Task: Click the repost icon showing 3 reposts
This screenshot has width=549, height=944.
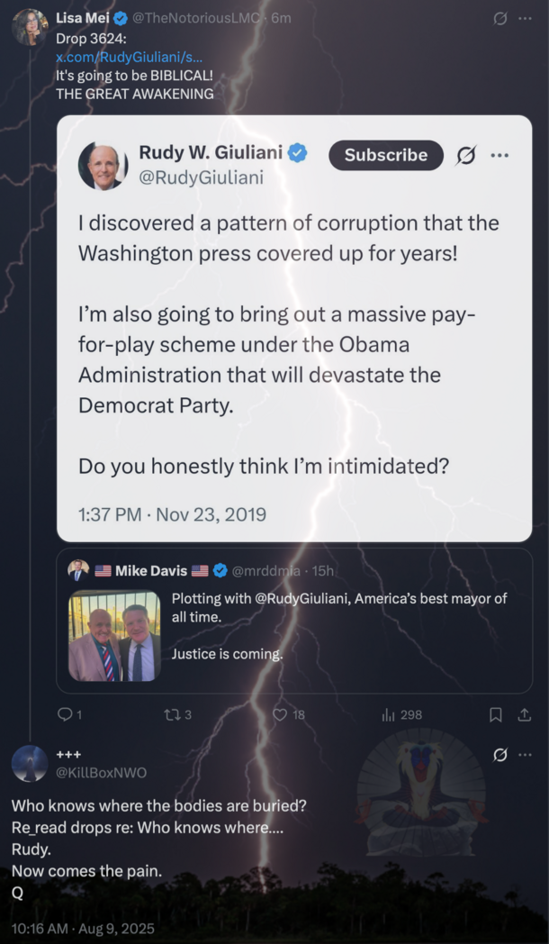Action: point(170,714)
